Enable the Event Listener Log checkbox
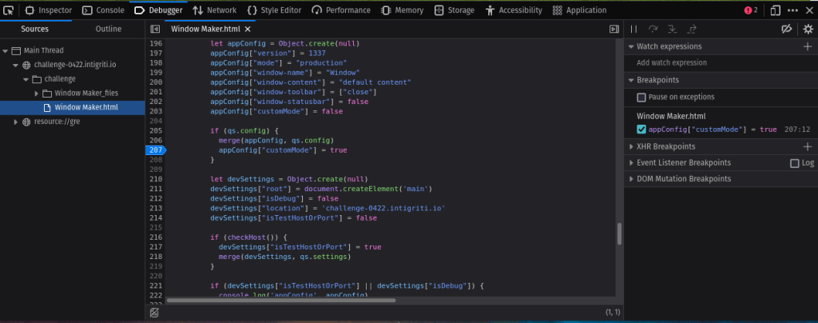The width and height of the screenshot is (818, 323). tap(794, 163)
